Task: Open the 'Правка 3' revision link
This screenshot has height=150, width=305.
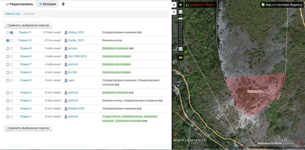Action: 26,101
